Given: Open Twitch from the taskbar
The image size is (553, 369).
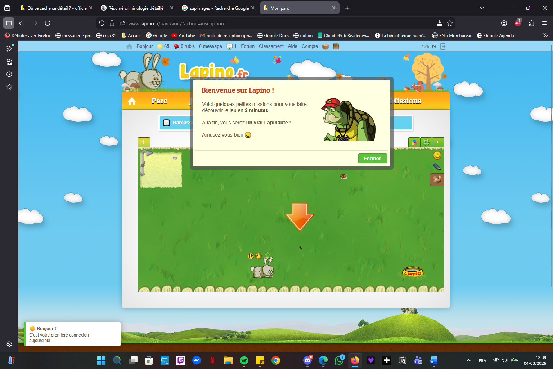Looking at the screenshot, I should [181, 360].
